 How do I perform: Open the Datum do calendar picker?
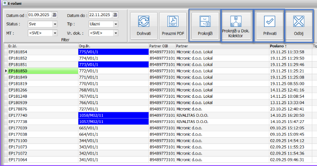pos(115,15)
